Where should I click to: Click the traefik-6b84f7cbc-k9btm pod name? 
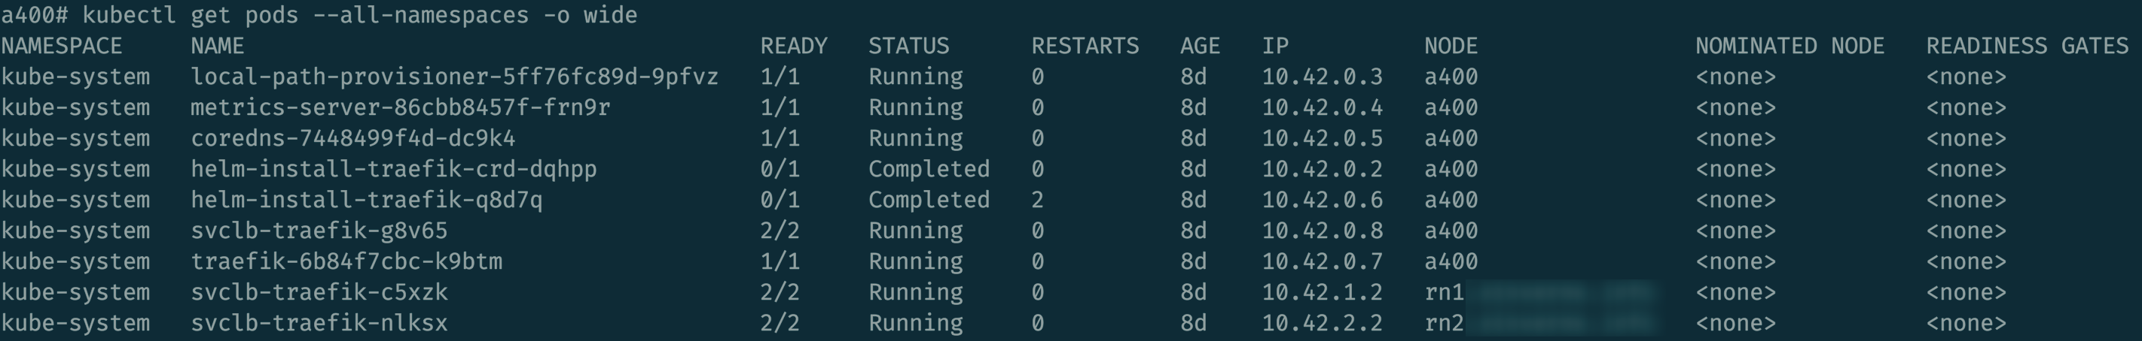point(346,261)
